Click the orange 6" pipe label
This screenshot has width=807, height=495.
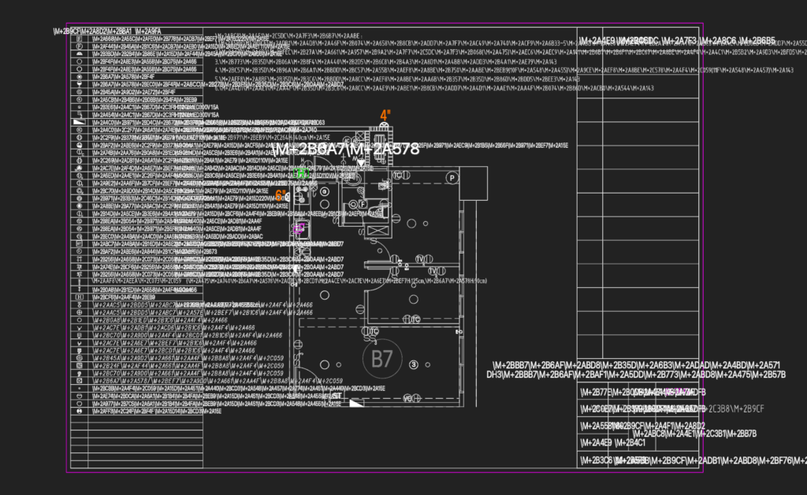tap(280, 196)
